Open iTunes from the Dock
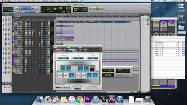 pos(72,99)
